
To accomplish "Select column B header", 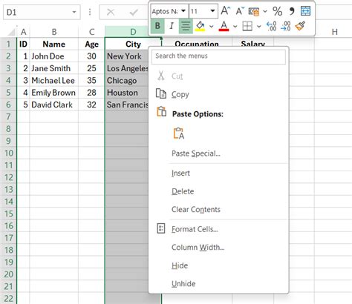I will click(54, 32).
